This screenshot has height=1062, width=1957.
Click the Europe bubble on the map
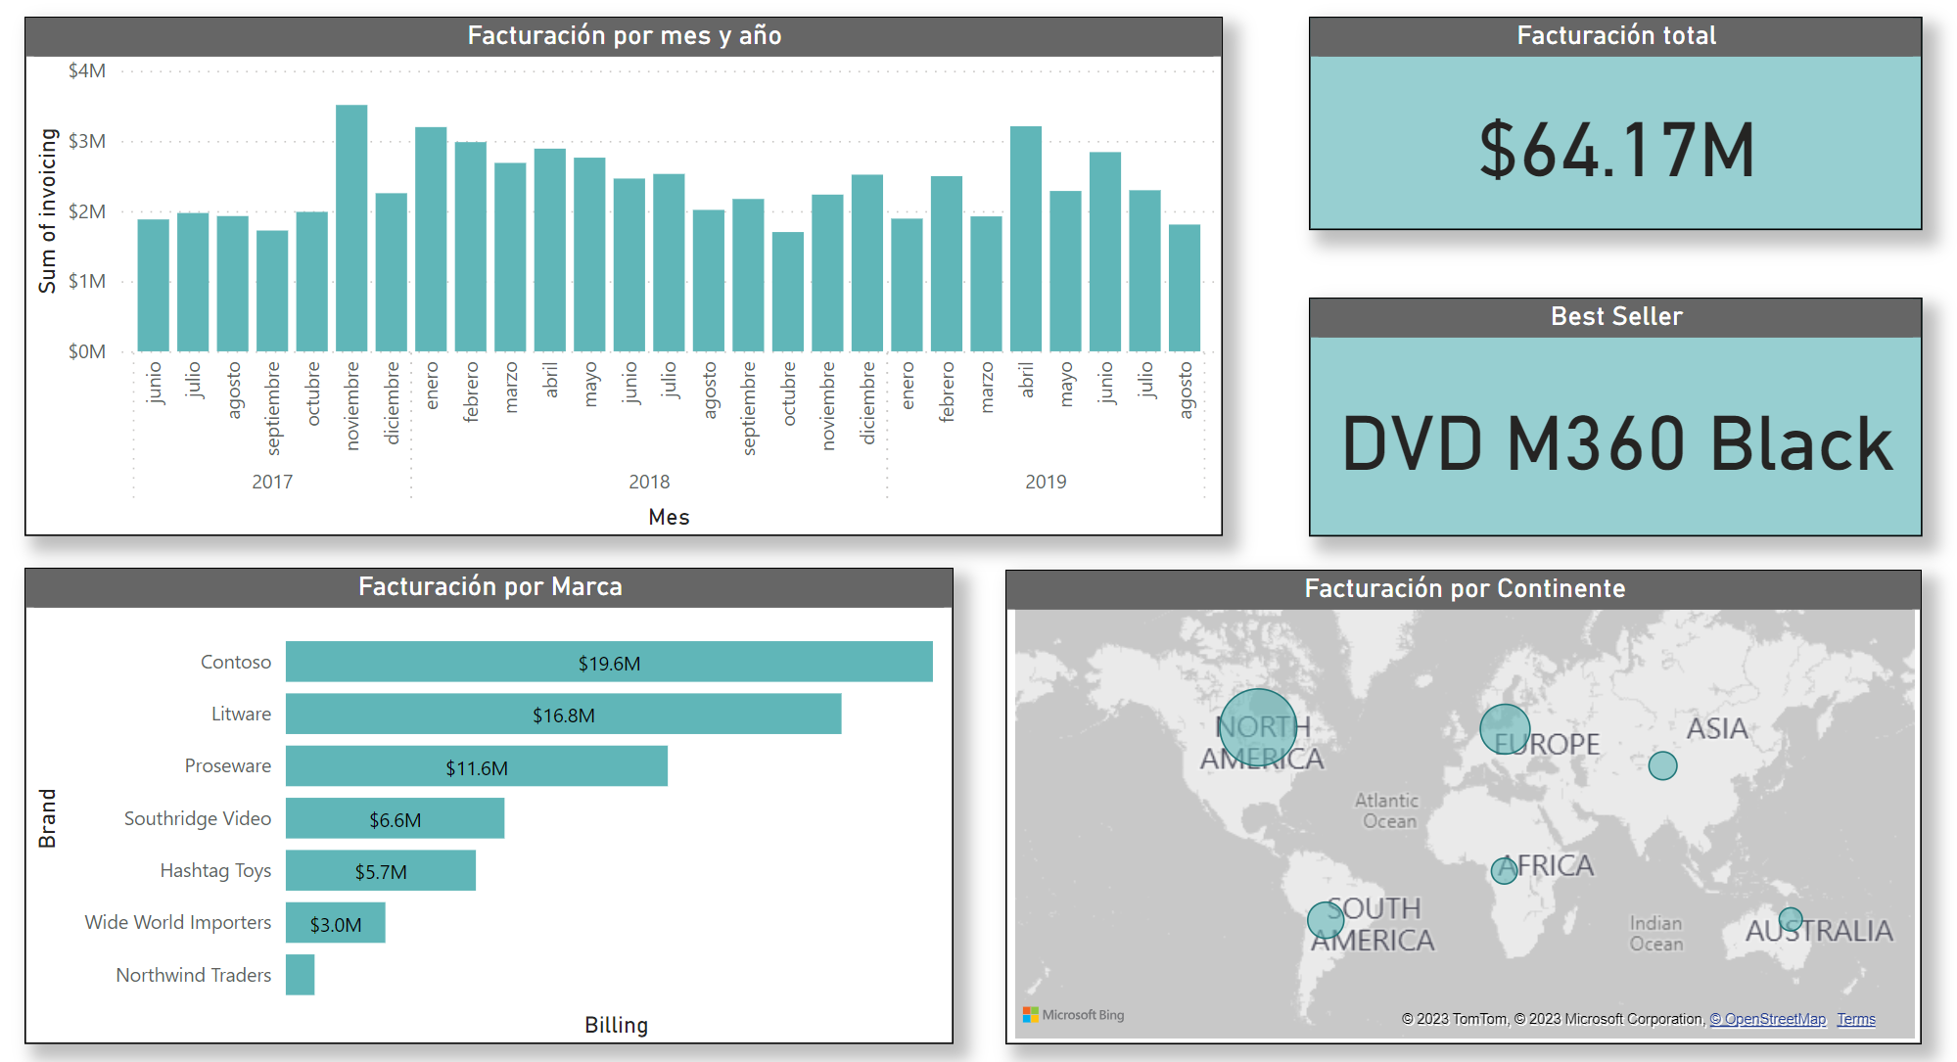pyautogui.click(x=1508, y=728)
